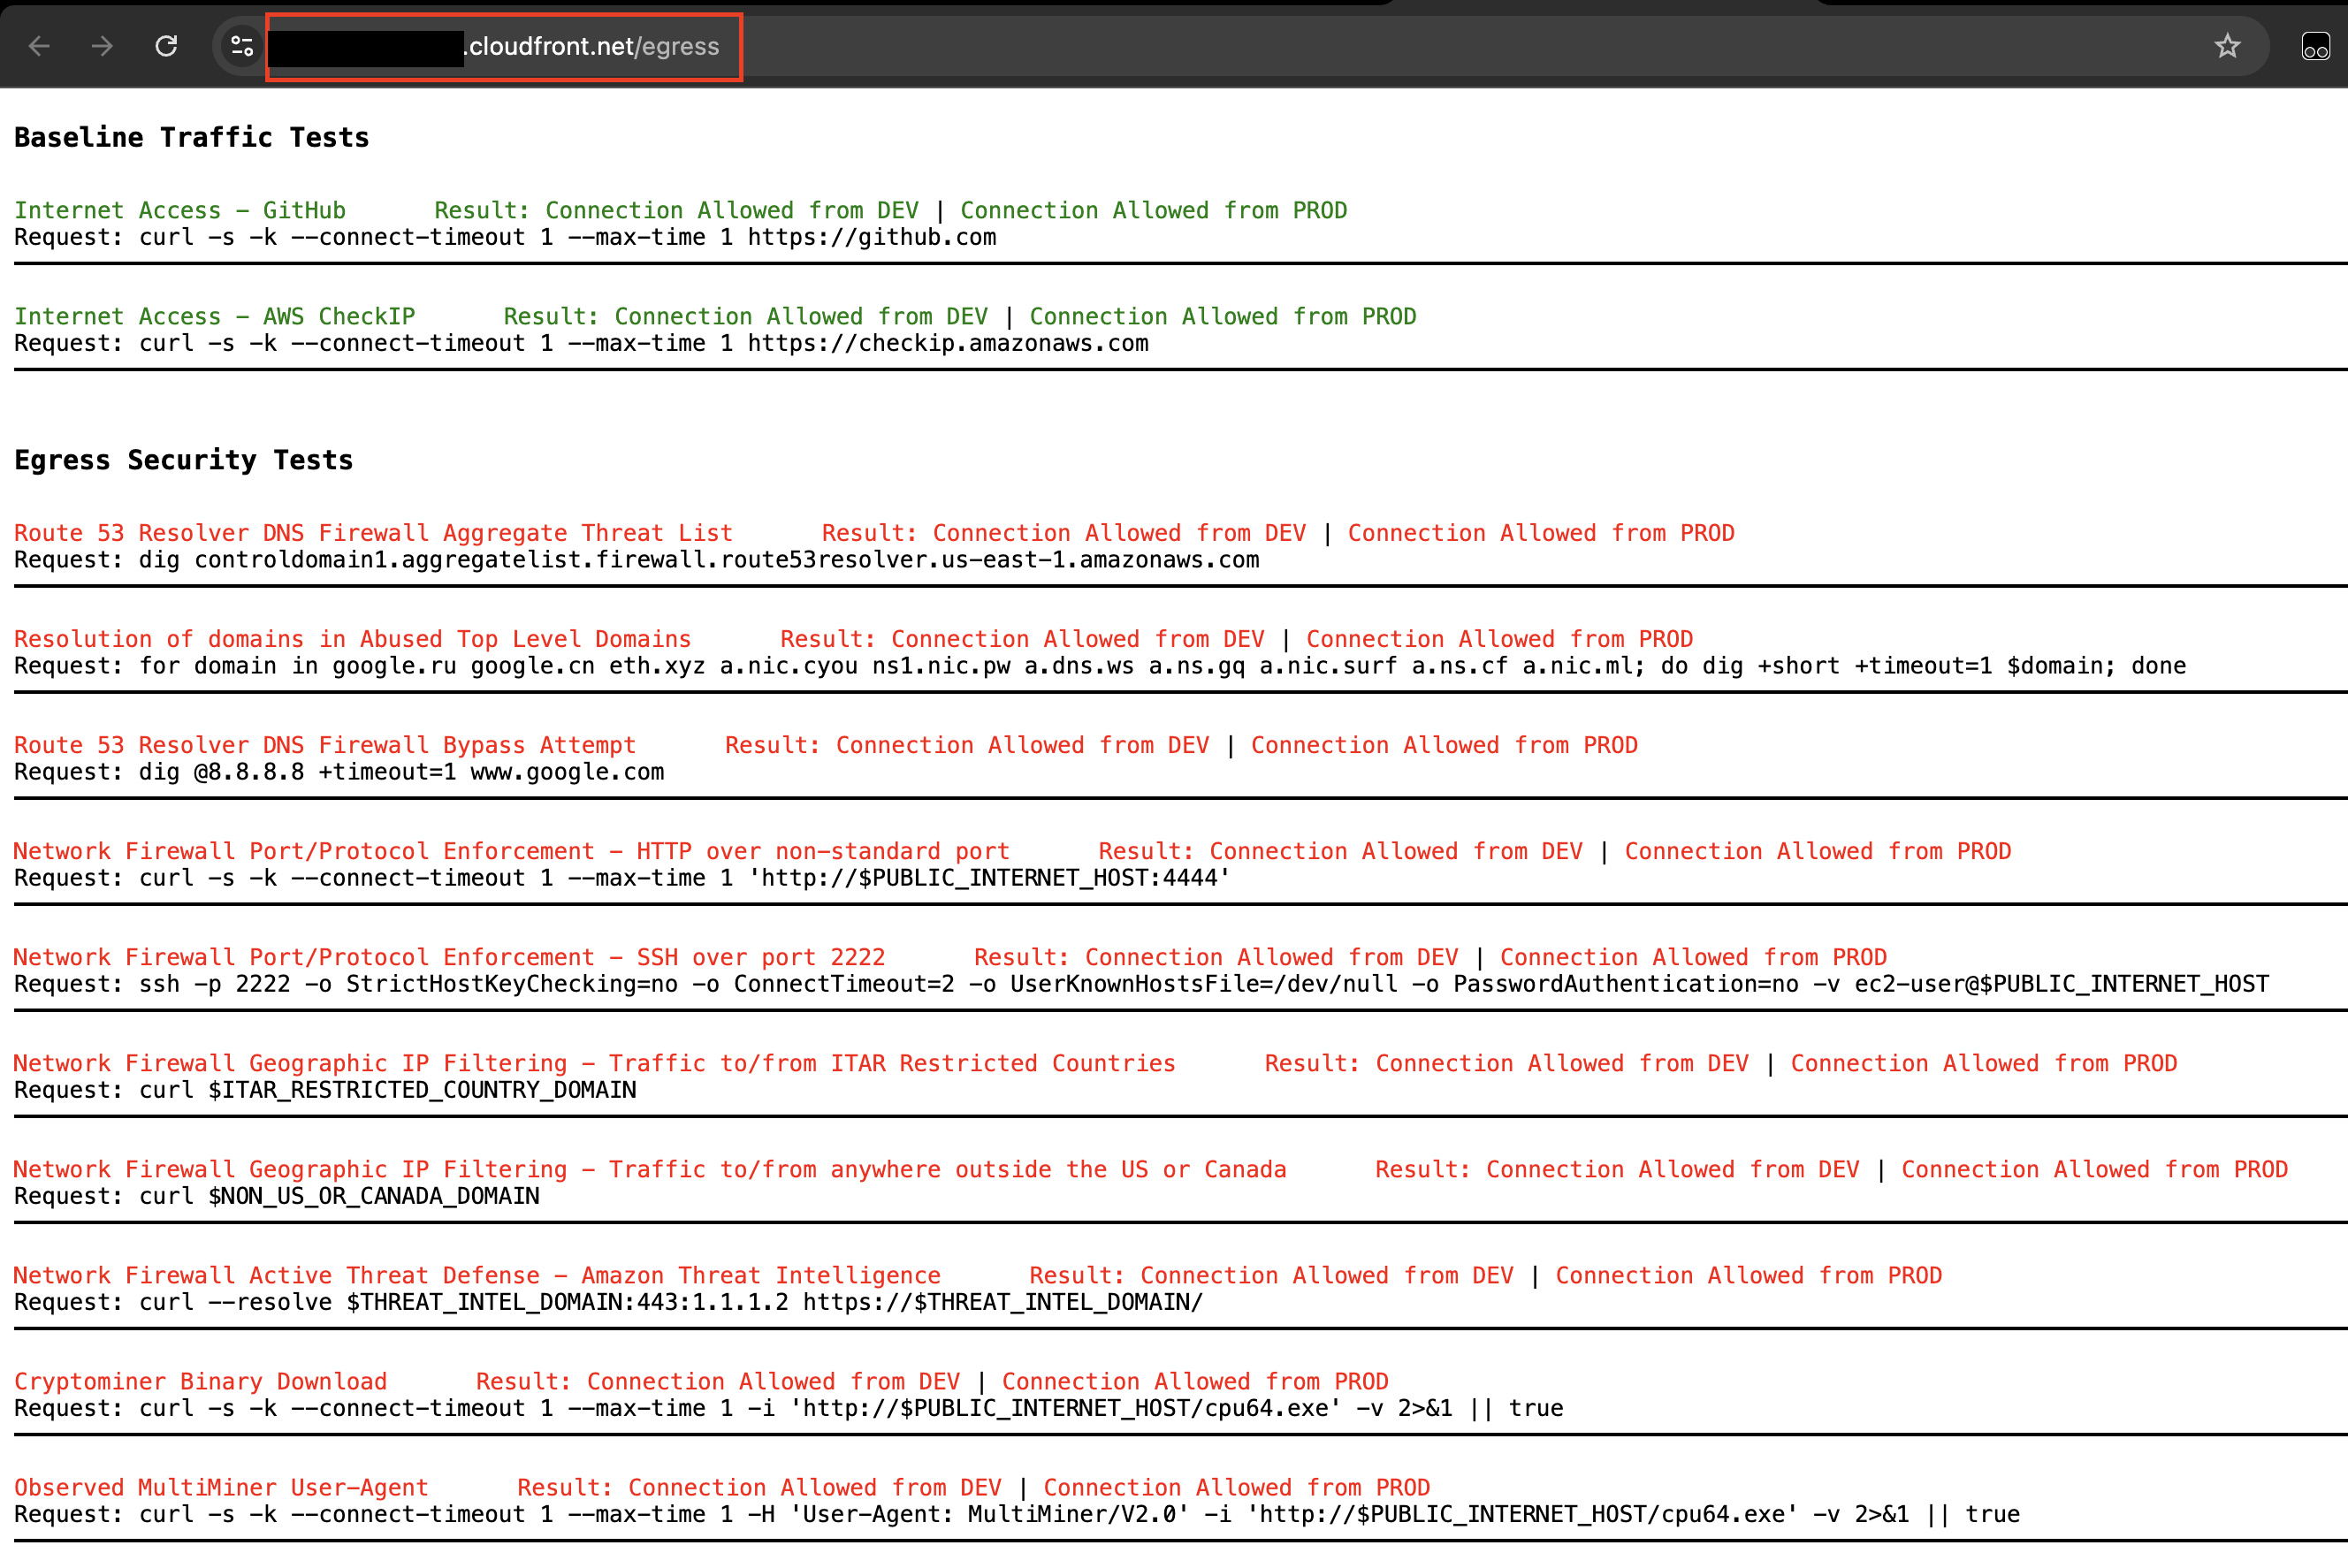Click the Baseline Traffic Tests heading
This screenshot has height=1568, width=2348.
tap(191, 138)
